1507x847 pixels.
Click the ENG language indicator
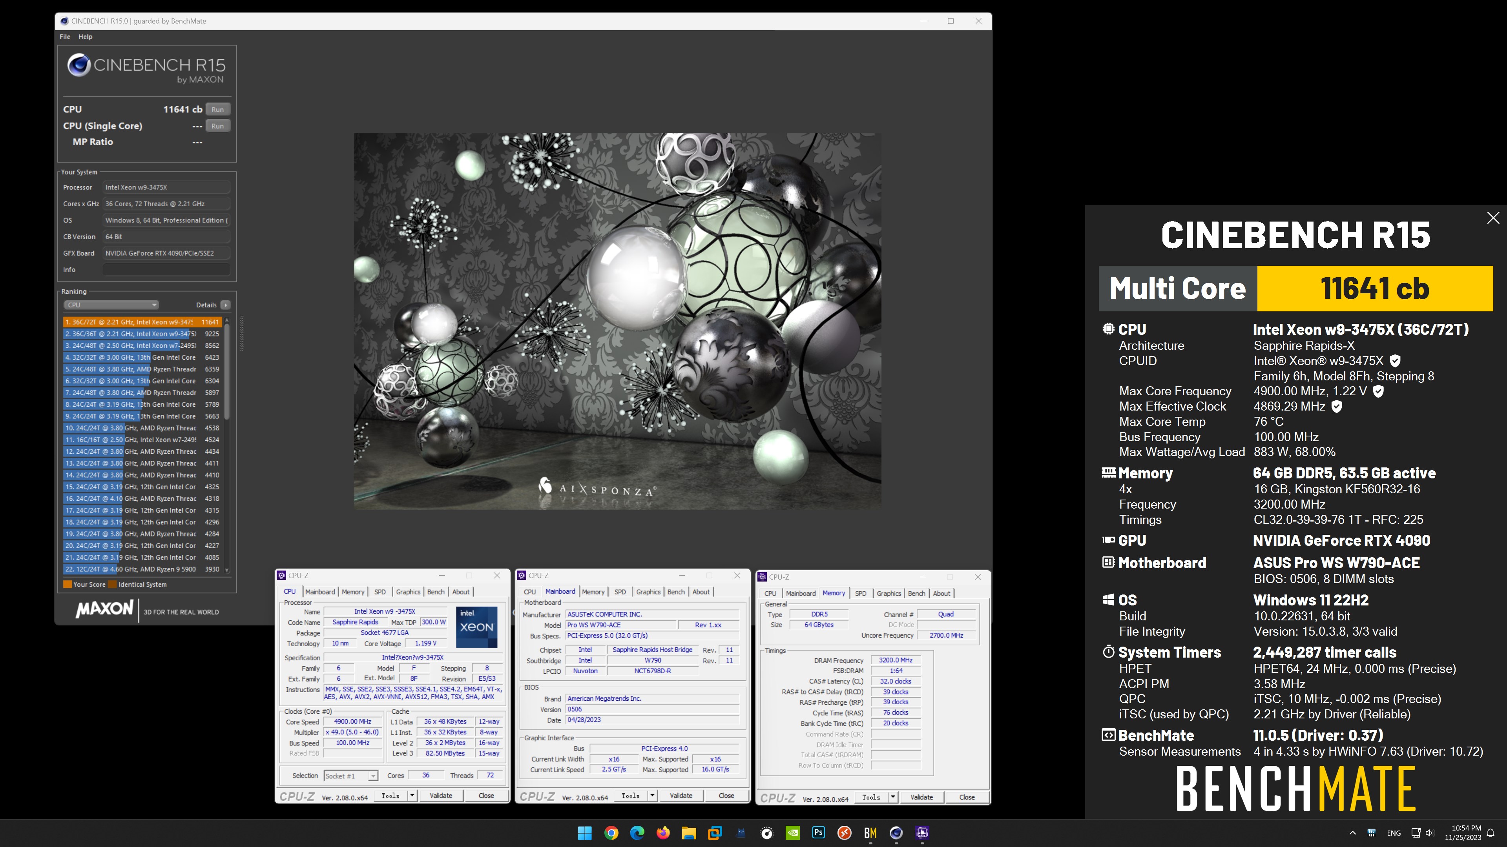click(1394, 833)
